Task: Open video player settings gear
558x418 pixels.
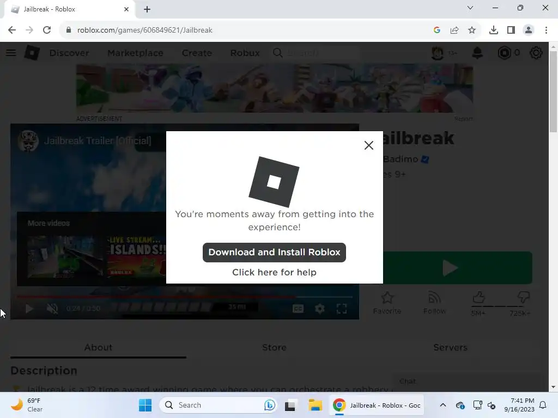Action: coord(319,309)
